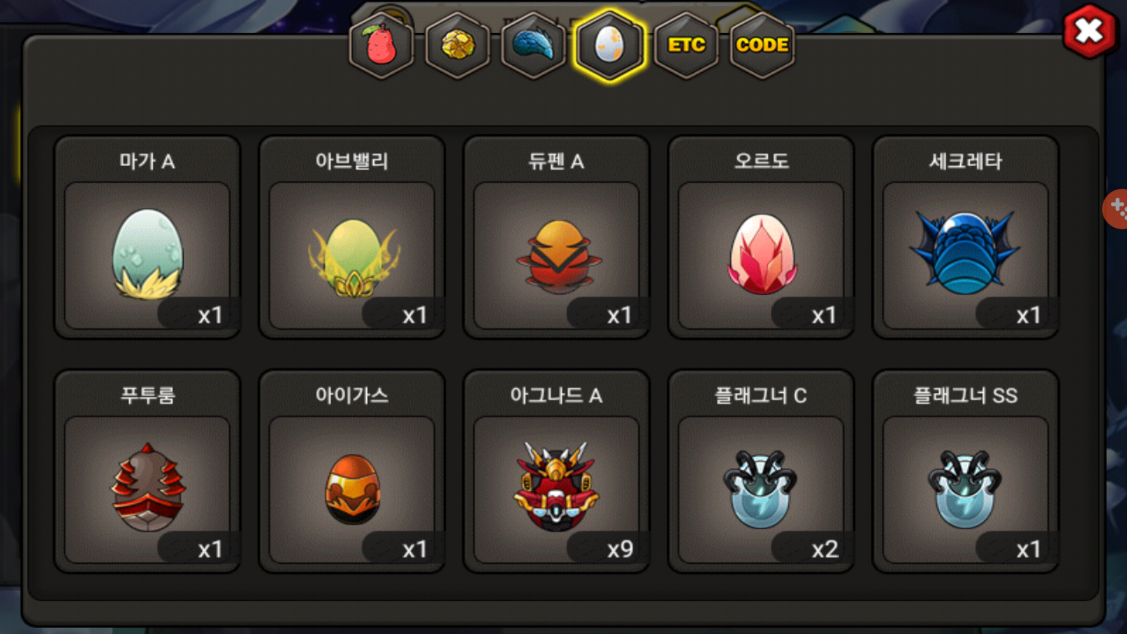Screen dimensions: 1127x634
Task: Select the 오르도 pink crystal egg
Action: (761, 255)
